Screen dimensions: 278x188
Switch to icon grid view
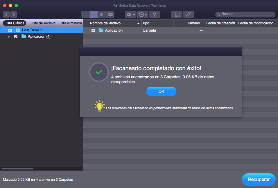click(x=85, y=15)
